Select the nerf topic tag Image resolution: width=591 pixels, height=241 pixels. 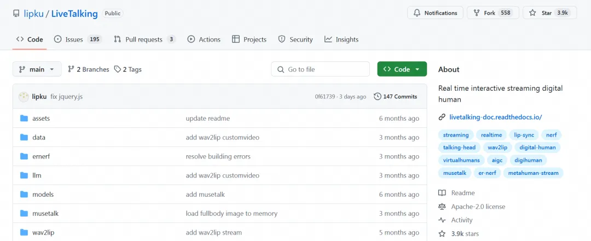point(552,135)
